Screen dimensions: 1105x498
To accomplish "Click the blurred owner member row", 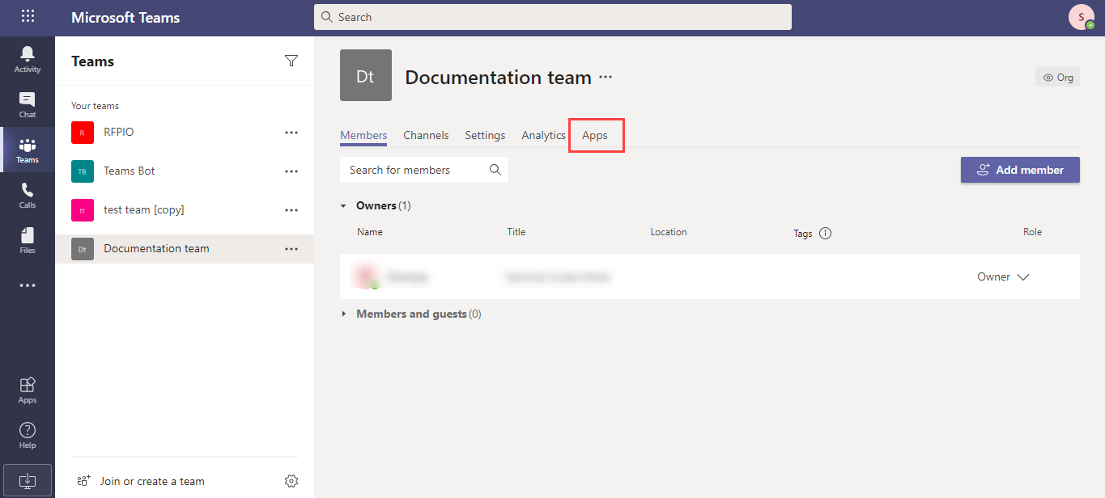I will click(710, 276).
